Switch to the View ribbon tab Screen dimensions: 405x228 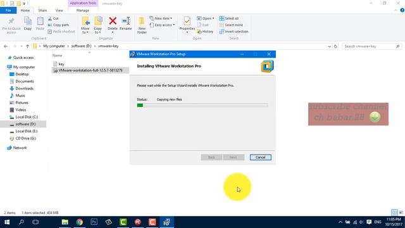[59, 10]
